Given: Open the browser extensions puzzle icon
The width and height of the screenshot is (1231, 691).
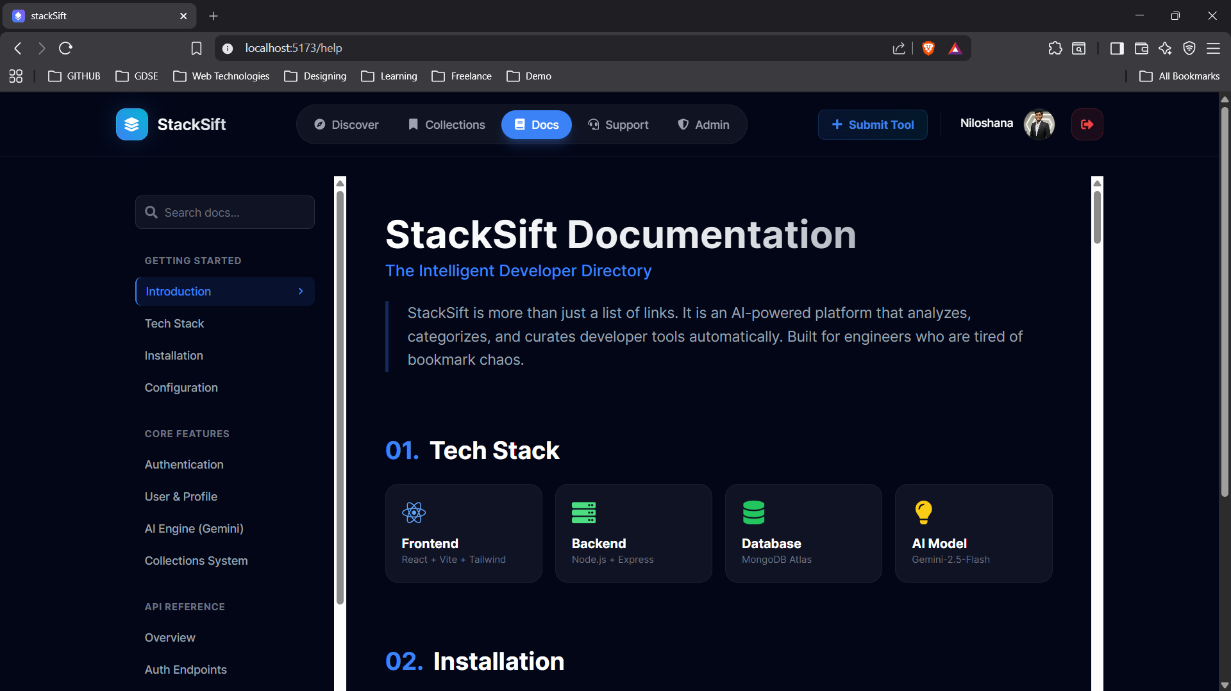Looking at the screenshot, I should (1055, 48).
